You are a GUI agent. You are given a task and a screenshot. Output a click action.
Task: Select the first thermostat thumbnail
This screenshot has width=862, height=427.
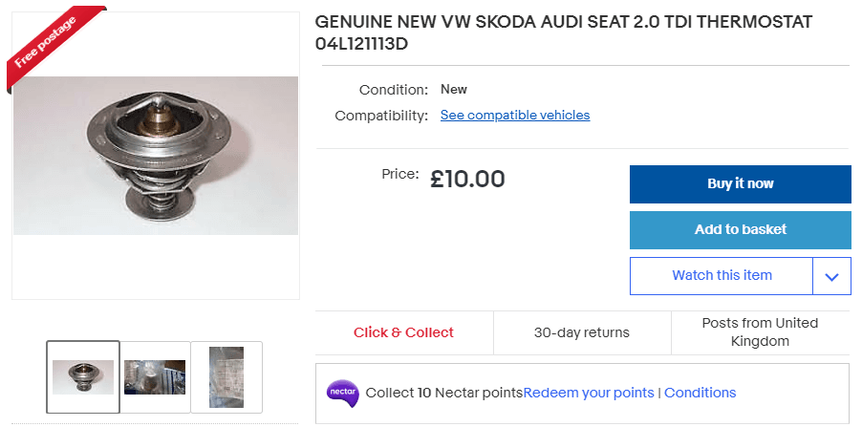[x=83, y=376]
